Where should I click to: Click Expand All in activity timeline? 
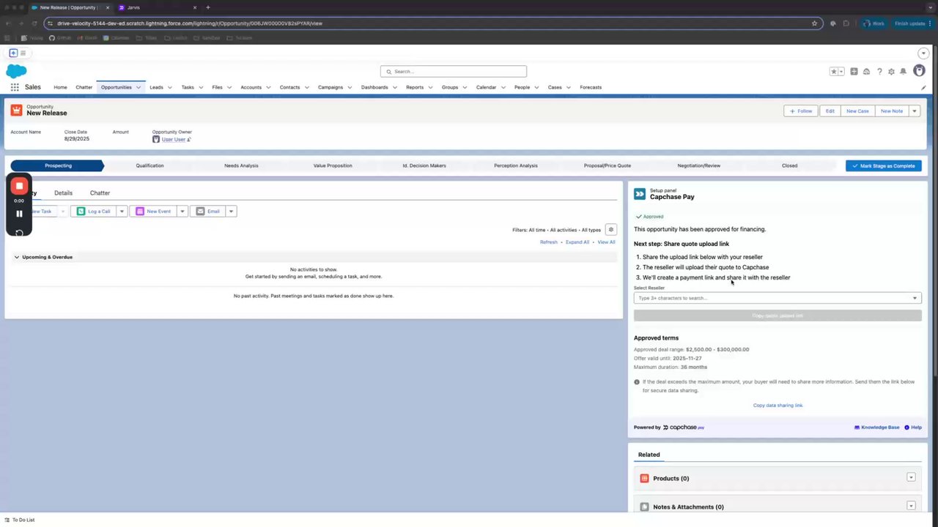pyautogui.click(x=577, y=242)
